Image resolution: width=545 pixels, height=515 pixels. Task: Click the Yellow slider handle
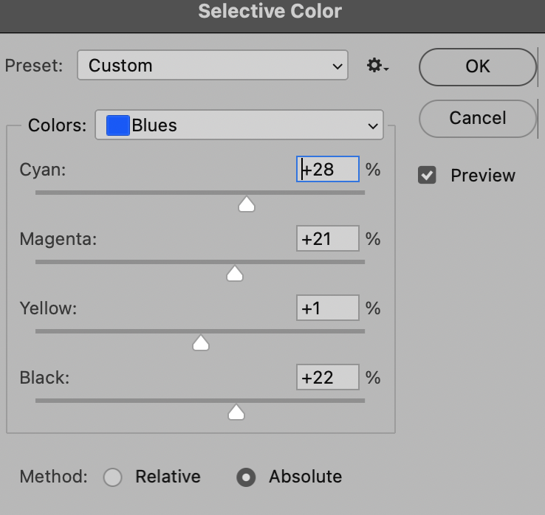point(201,343)
